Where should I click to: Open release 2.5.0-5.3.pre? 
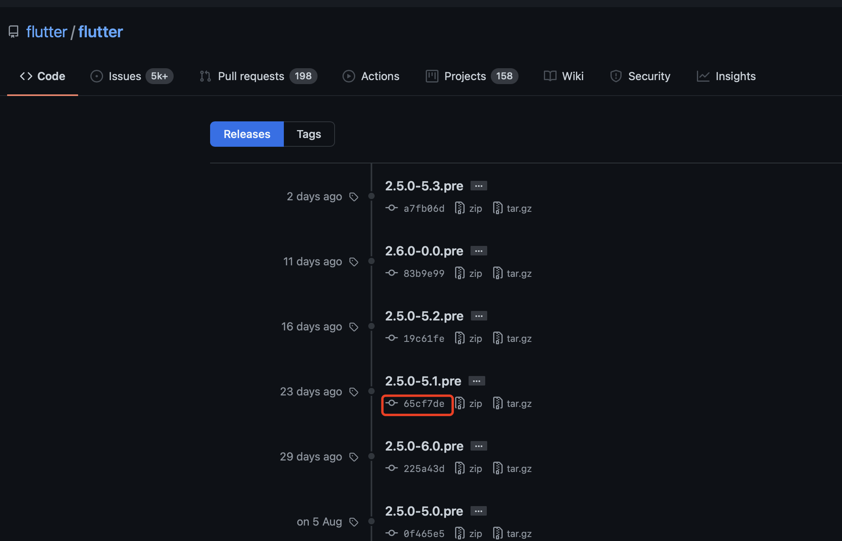coord(424,186)
